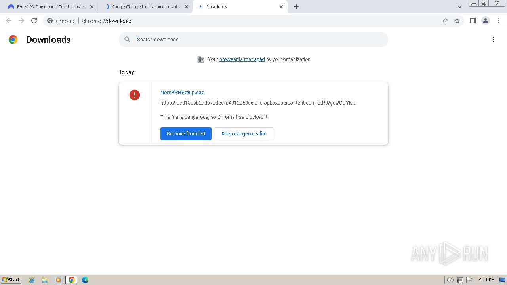Click the address bar URL chrome://downloads

107,21
